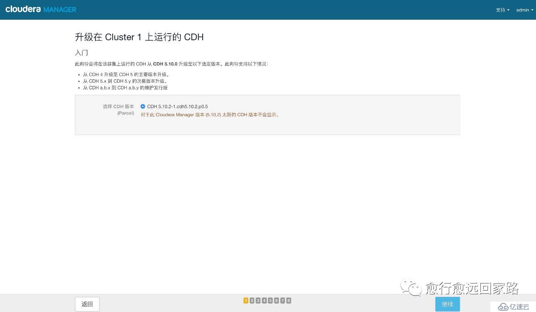Go to wizard step 4
This screenshot has height=312, width=536.
264,300
